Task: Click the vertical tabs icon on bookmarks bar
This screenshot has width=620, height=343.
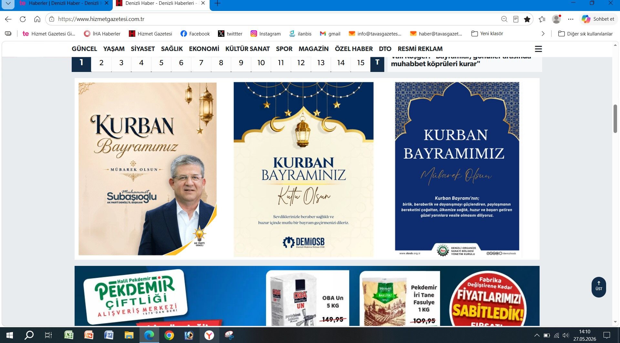Action: (x=8, y=34)
